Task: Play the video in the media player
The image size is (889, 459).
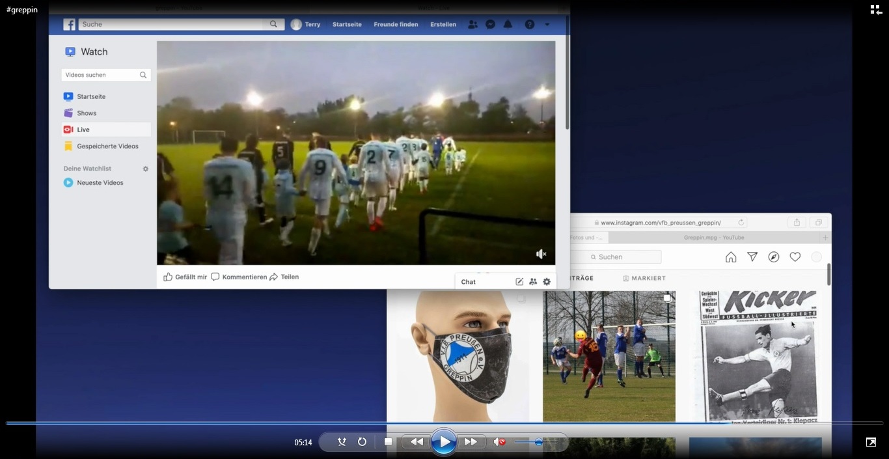Action: pyautogui.click(x=444, y=442)
